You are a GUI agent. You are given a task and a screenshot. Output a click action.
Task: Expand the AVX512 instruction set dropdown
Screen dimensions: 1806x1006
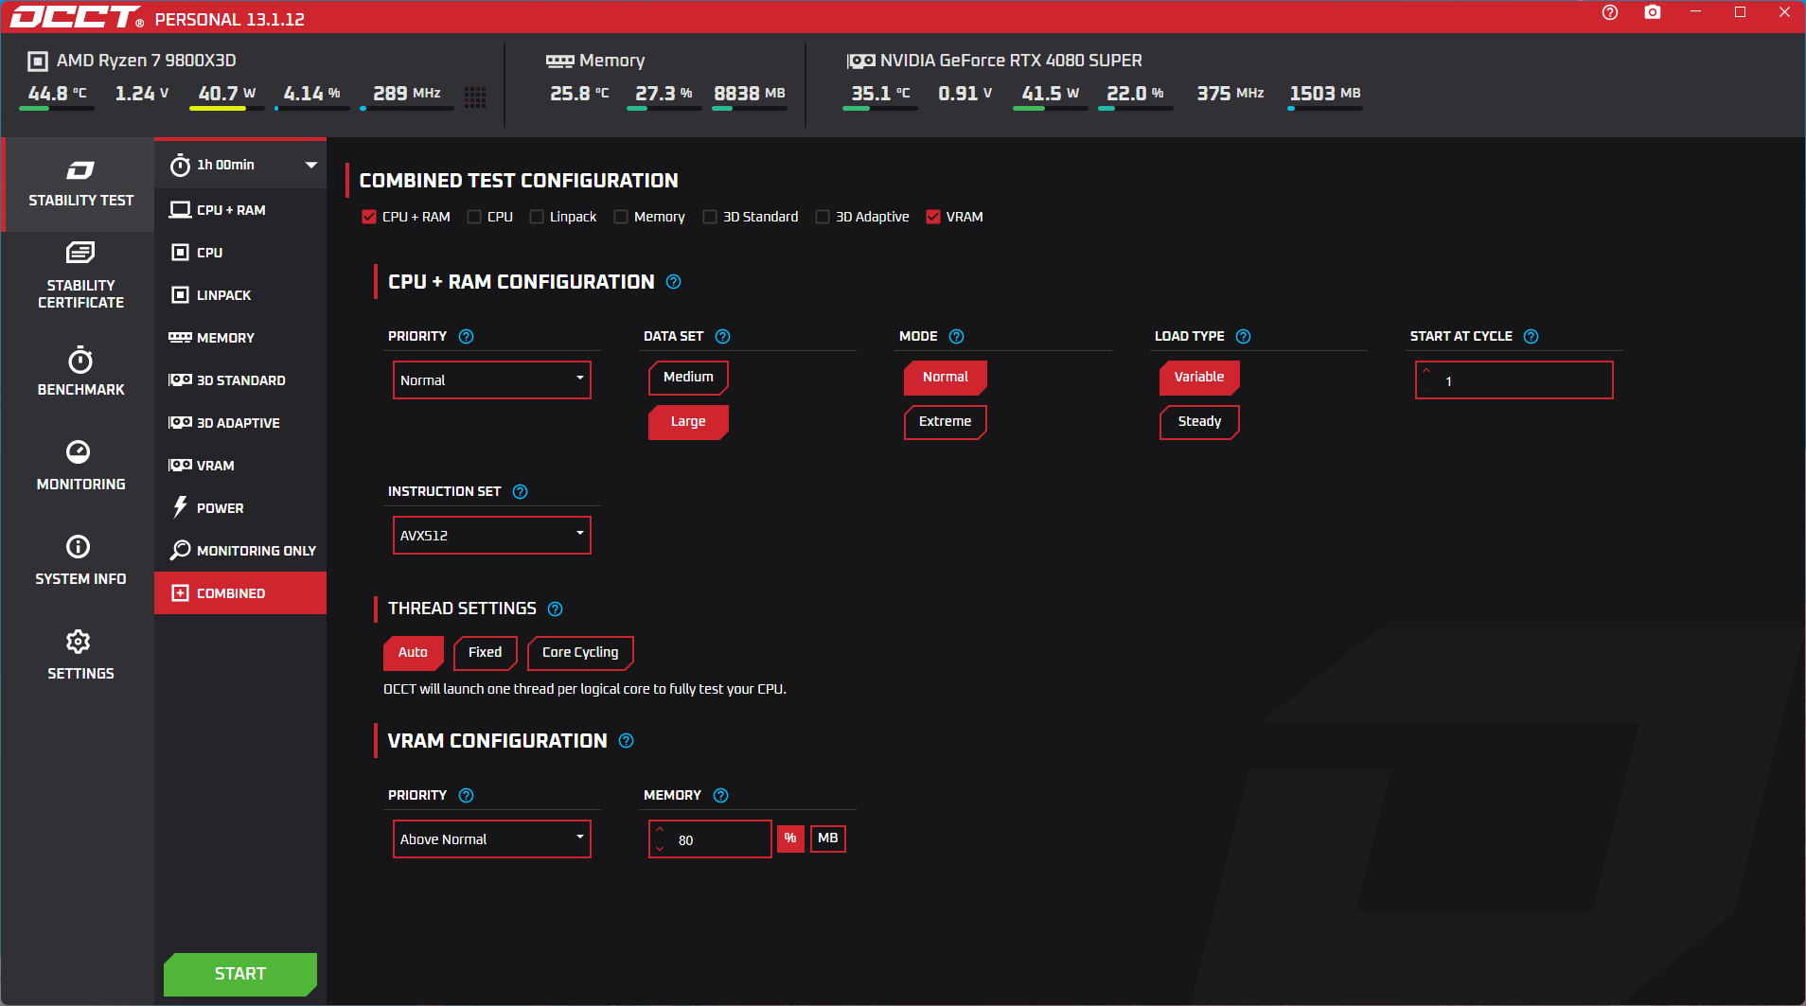[x=491, y=536]
